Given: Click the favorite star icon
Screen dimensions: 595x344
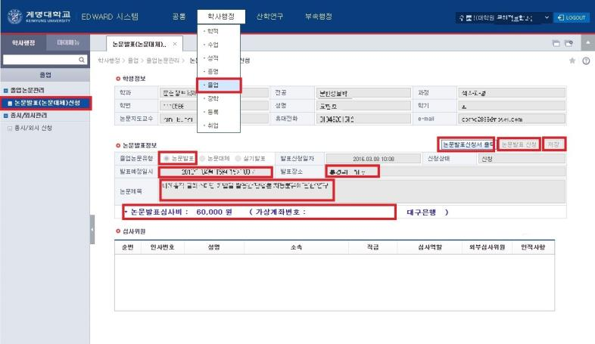Looking at the screenshot, I should coord(572,60).
